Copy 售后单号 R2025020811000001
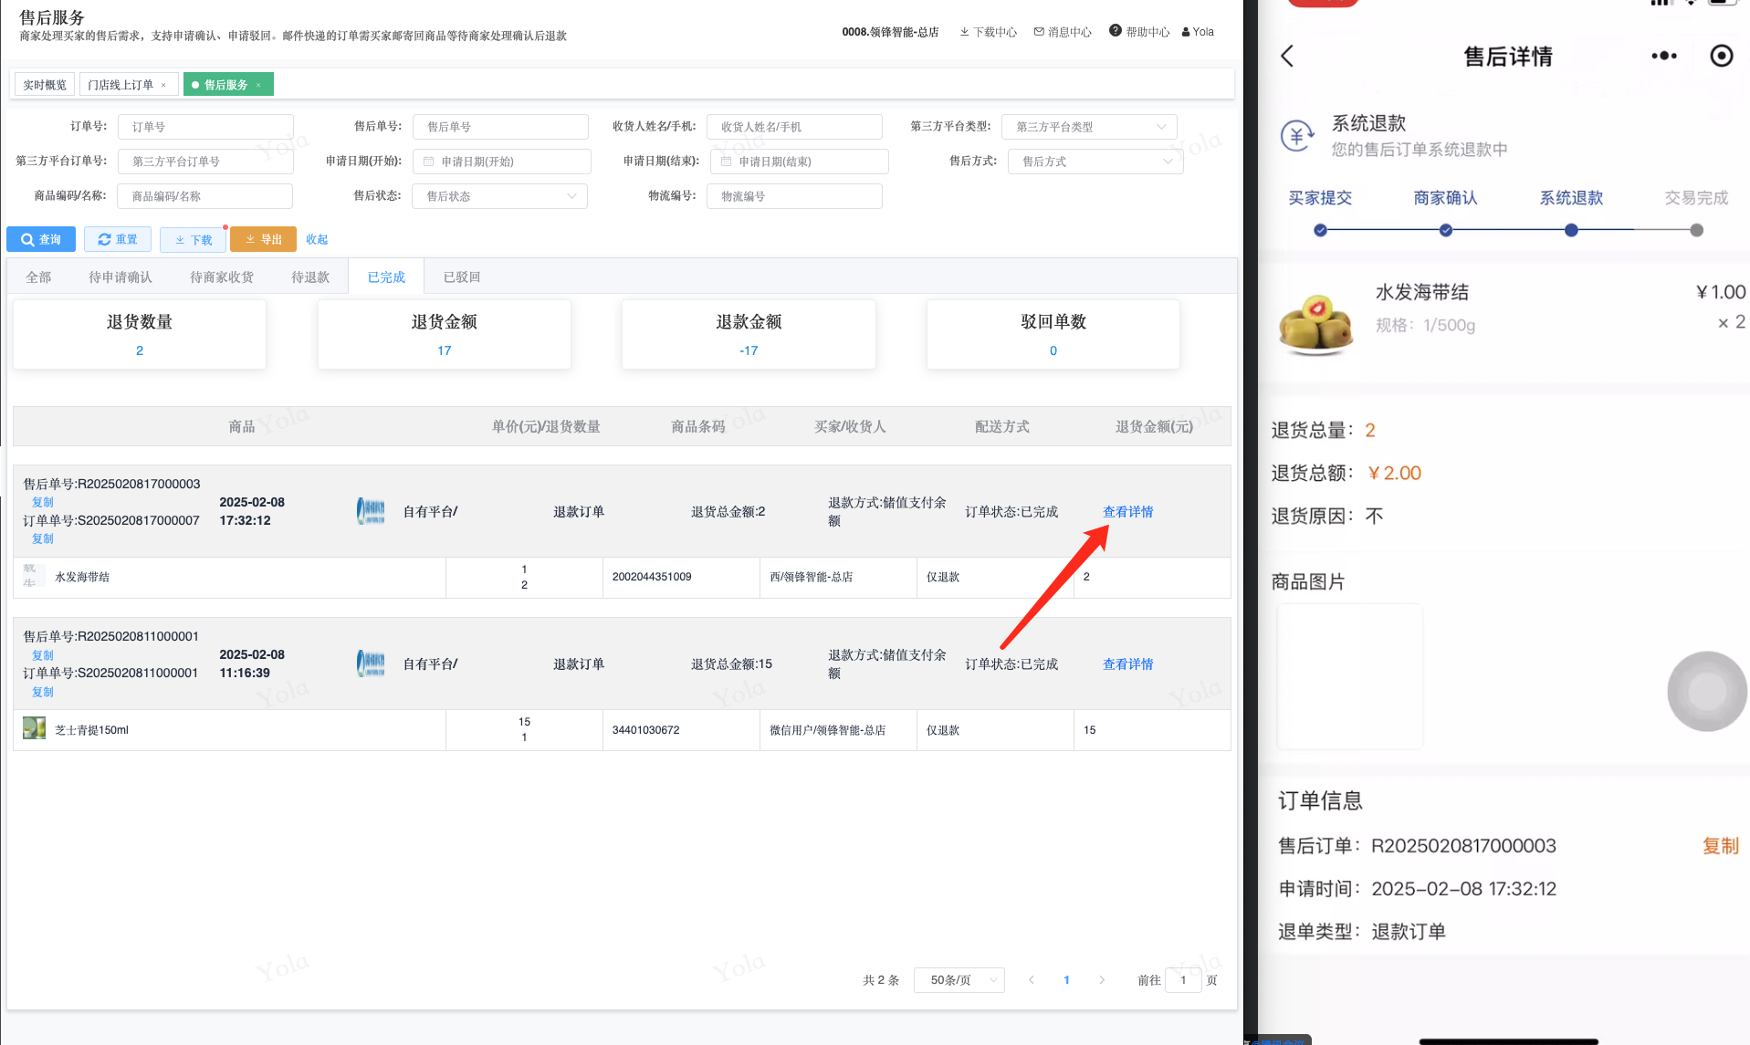 43,655
